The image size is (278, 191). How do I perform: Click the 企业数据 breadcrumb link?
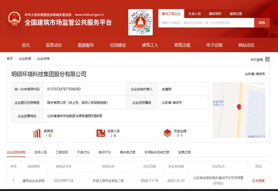click(25, 59)
